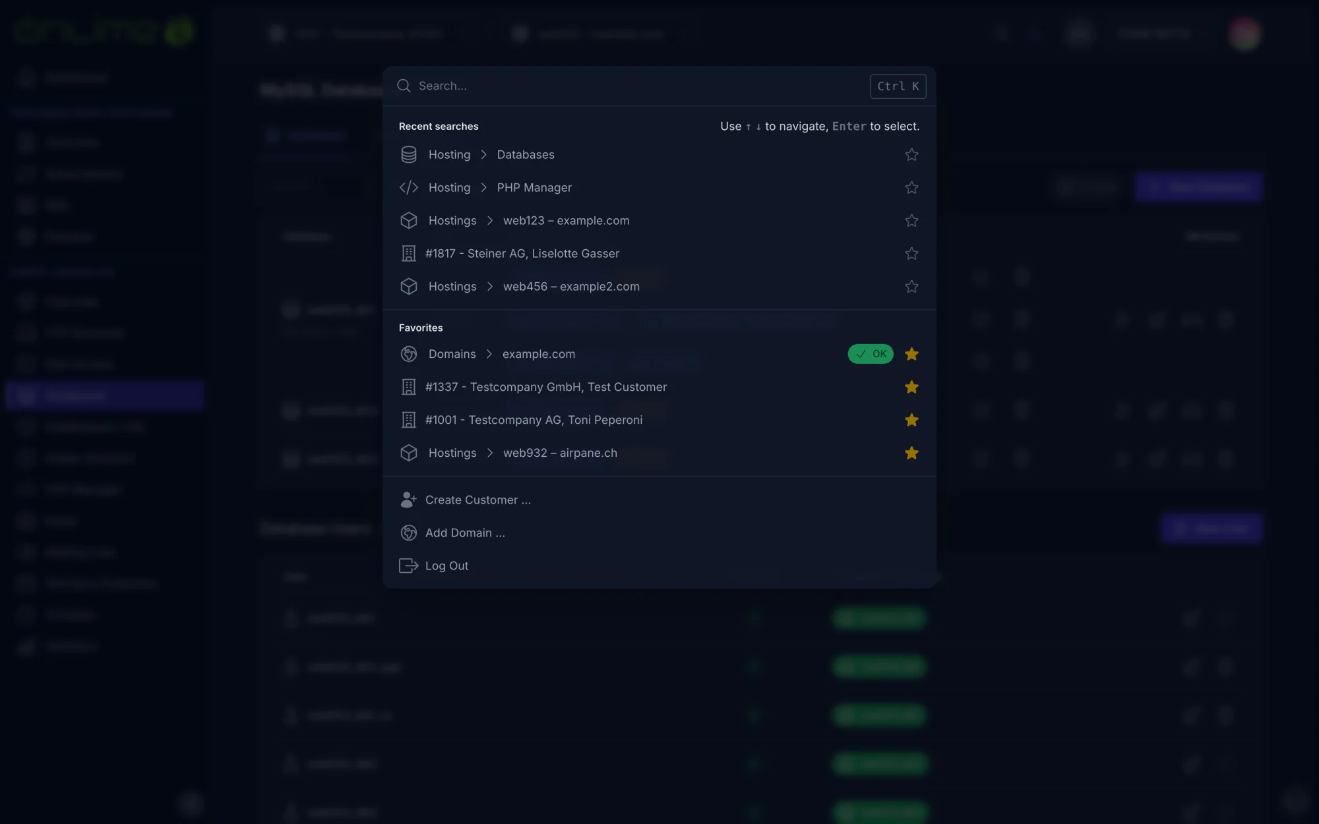Choose Add Domain action

tap(659, 533)
